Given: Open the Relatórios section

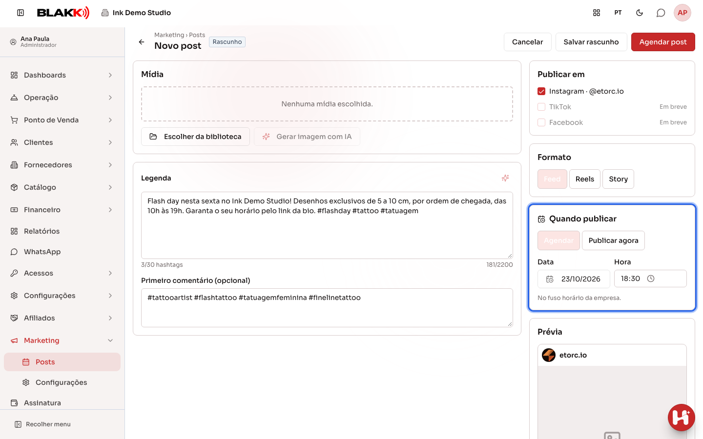Looking at the screenshot, I should tap(62, 231).
